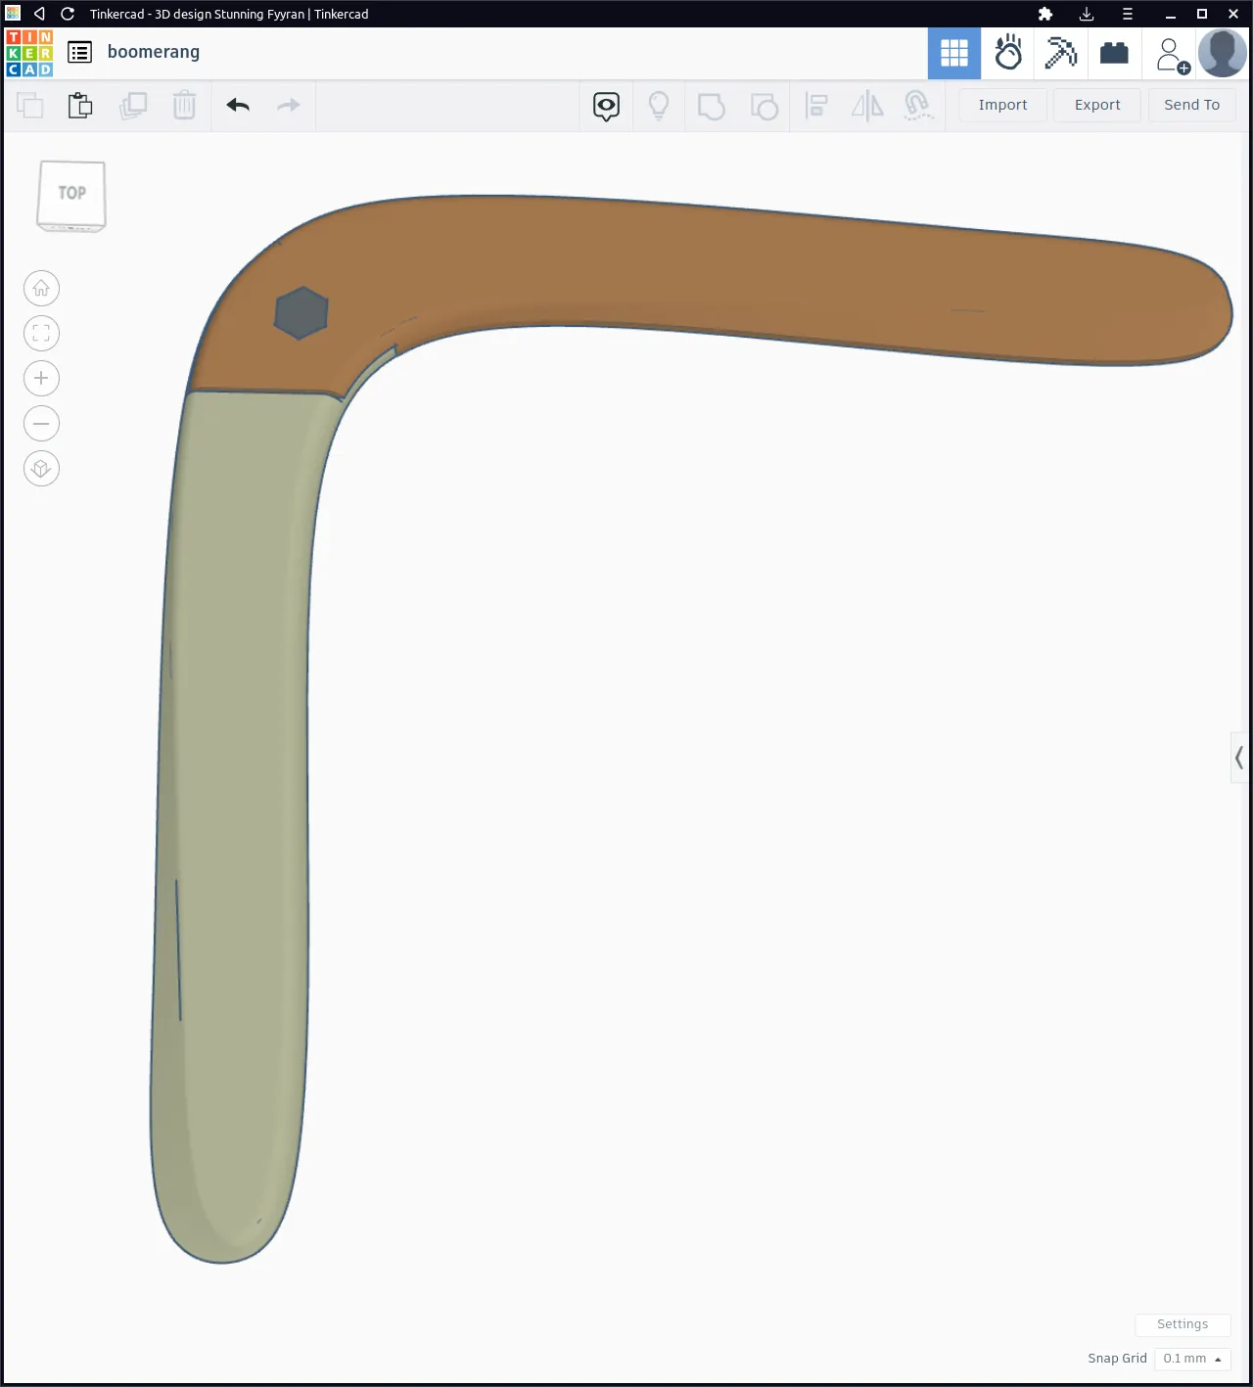Open the design list panel icon

point(80,52)
